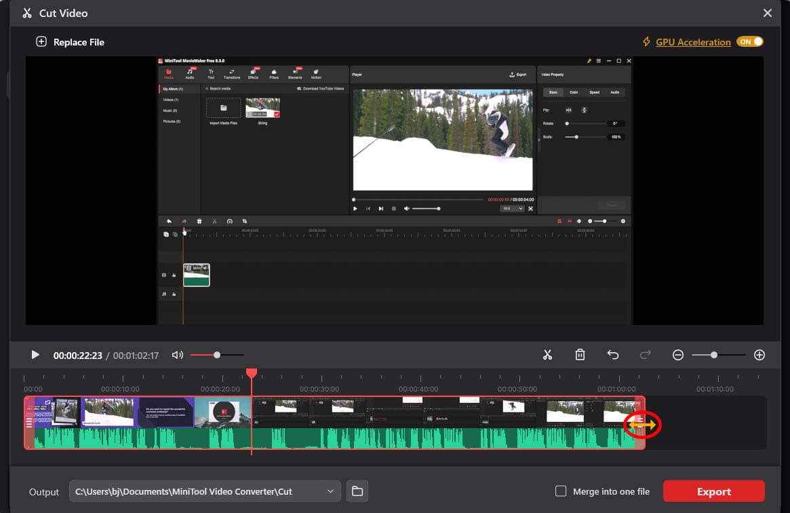Check Merge into one file
This screenshot has height=513, width=790.
click(561, 491)
